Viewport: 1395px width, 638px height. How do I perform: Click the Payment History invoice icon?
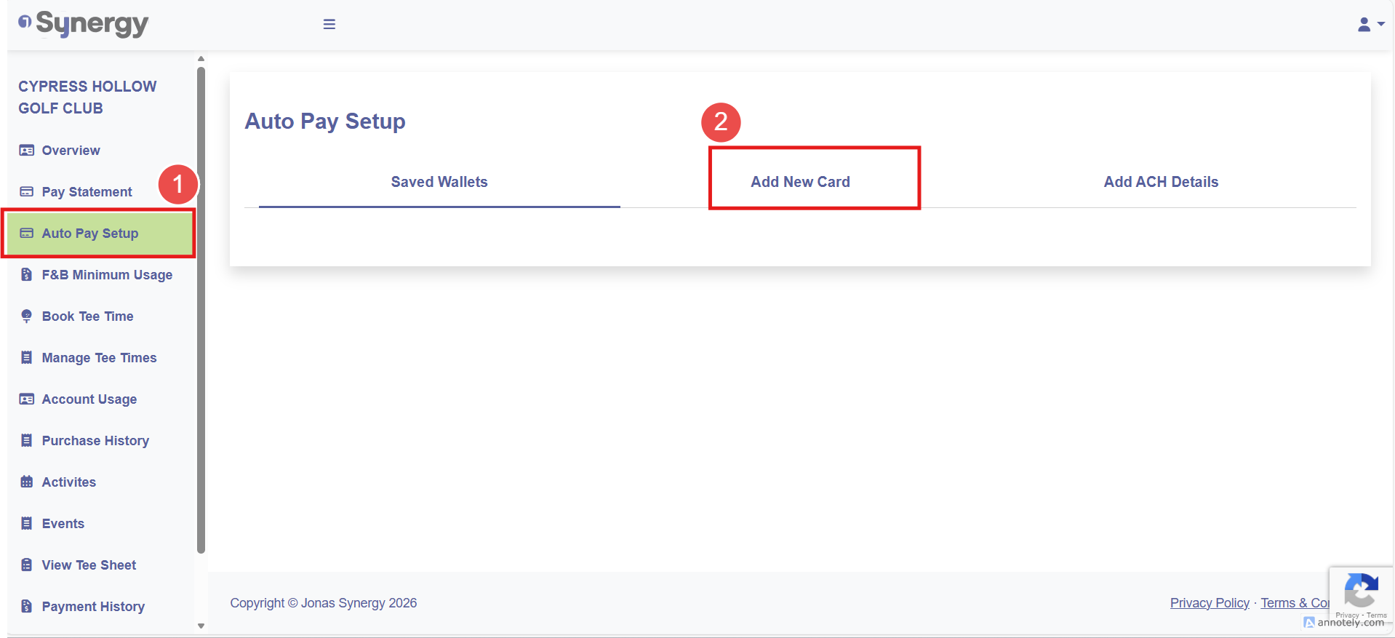tap(27, 607)
